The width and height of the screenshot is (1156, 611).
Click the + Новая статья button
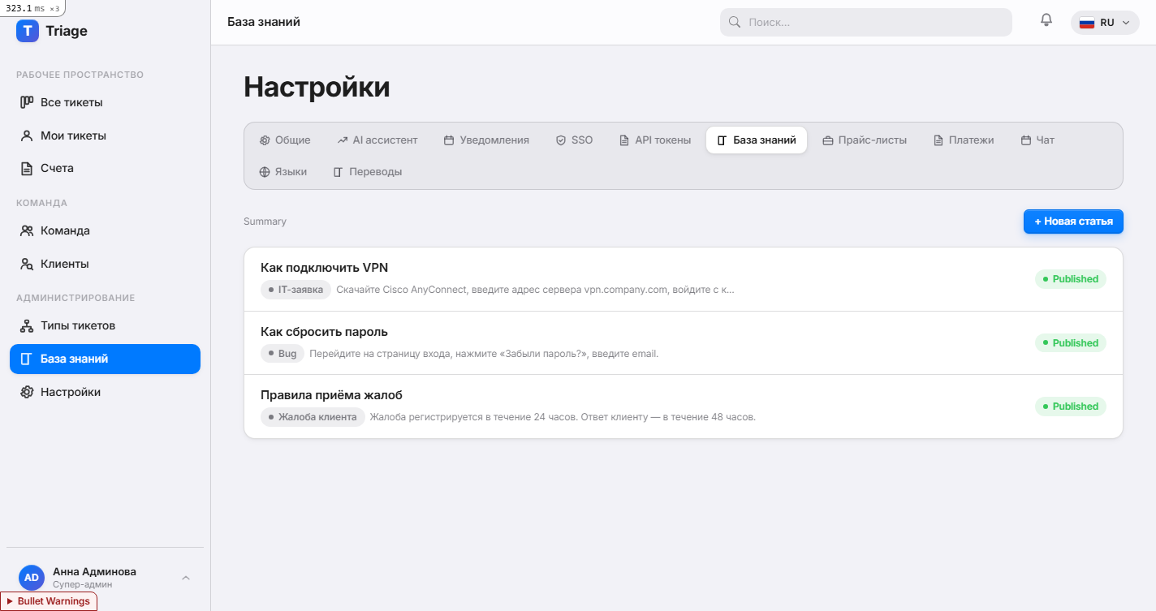pos(1073,222)
